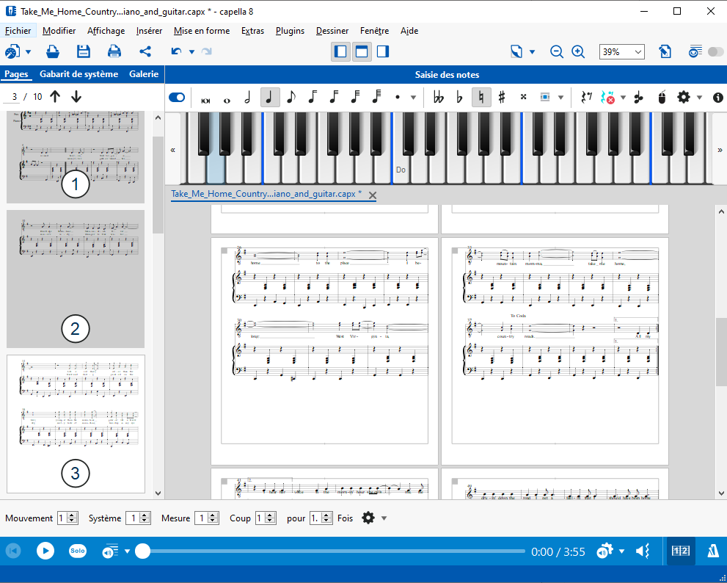This screenshot has height=583, width=727.
Task: Expand the note entry settings gear arrow
Action: click(x=699, y=98)
